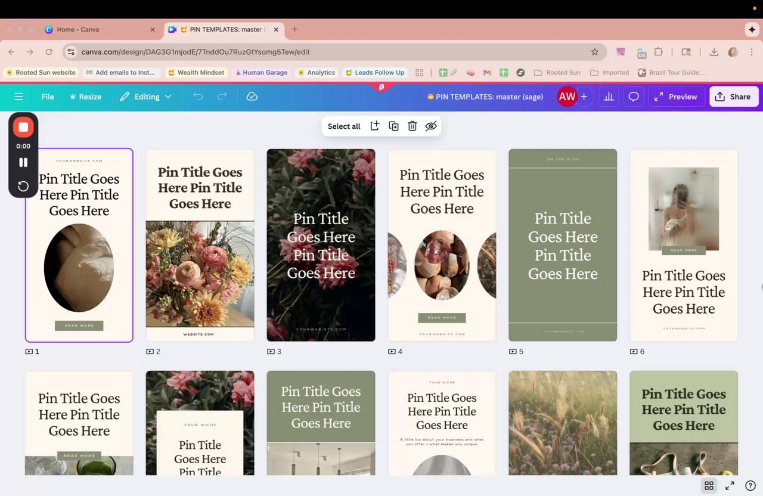Expand the Editing mode dropdown
763x496 pixels.
tap(145, 97)
